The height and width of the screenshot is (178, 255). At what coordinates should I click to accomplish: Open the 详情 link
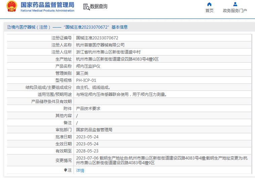[80, 171]
